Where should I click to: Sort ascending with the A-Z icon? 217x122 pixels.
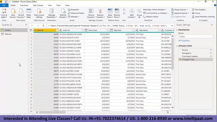click(x=124, y=10)
